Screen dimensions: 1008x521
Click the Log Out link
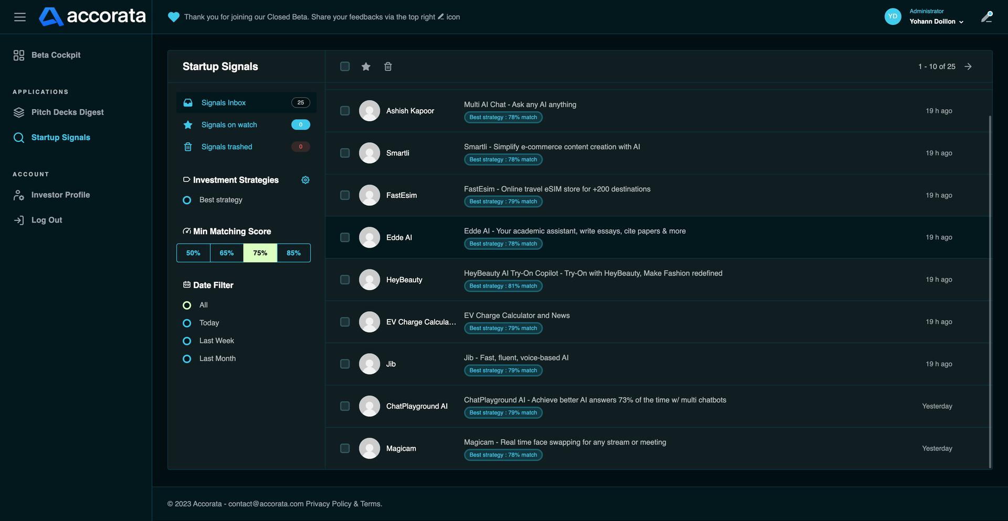[46, 220]
